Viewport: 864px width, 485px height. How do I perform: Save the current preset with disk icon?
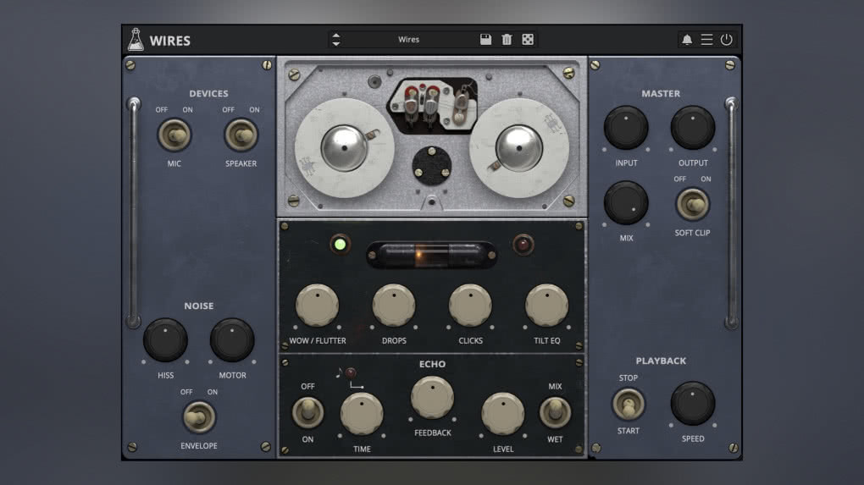point(485,39)
